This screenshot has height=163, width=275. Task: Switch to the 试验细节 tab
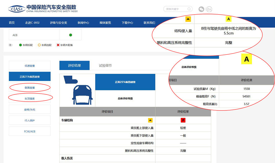coord(105,66)
